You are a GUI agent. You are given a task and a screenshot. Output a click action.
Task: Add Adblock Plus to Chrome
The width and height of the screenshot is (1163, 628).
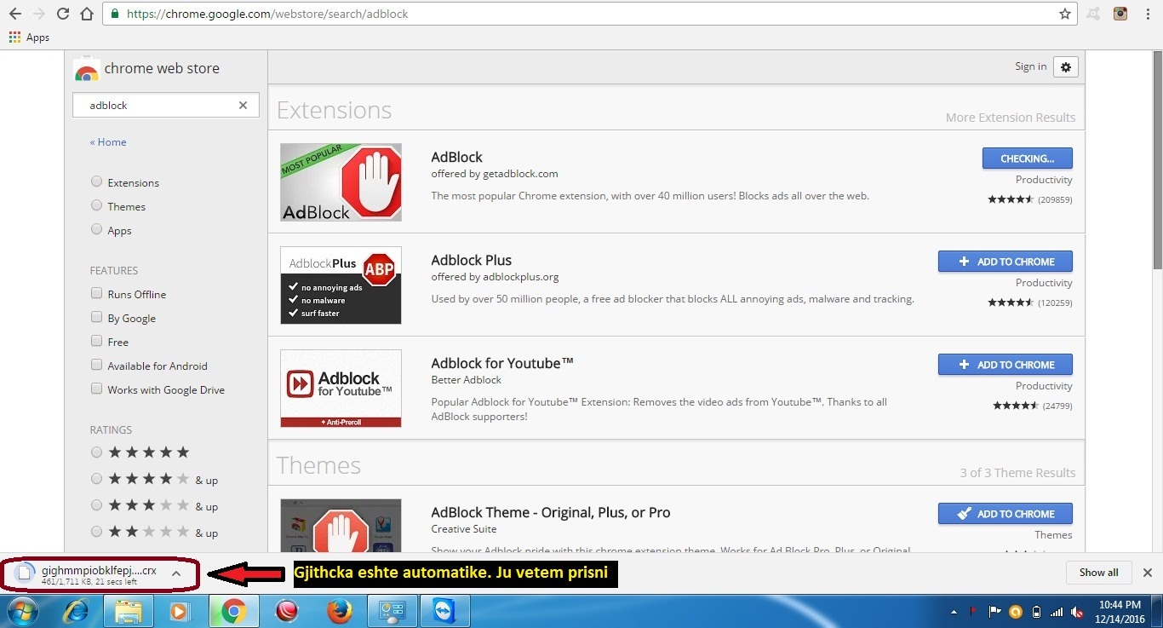(x=1005, y=262)
